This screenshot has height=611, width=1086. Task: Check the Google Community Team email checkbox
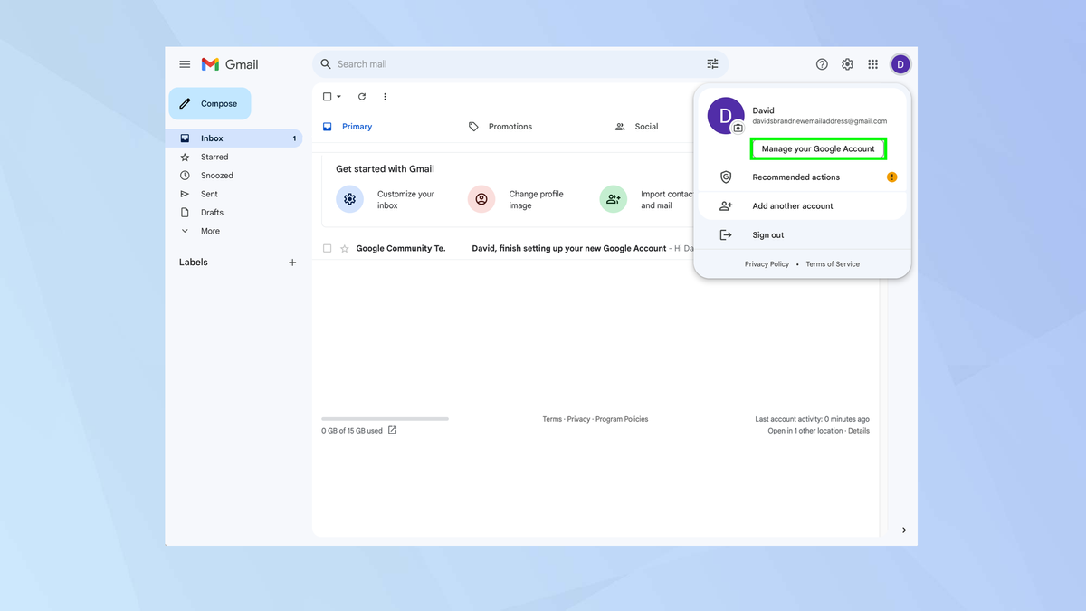(x=327, y=247)
